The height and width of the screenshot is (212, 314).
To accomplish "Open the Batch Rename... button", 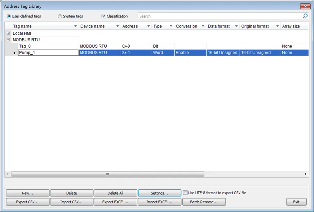I will [x=204, y=202].
